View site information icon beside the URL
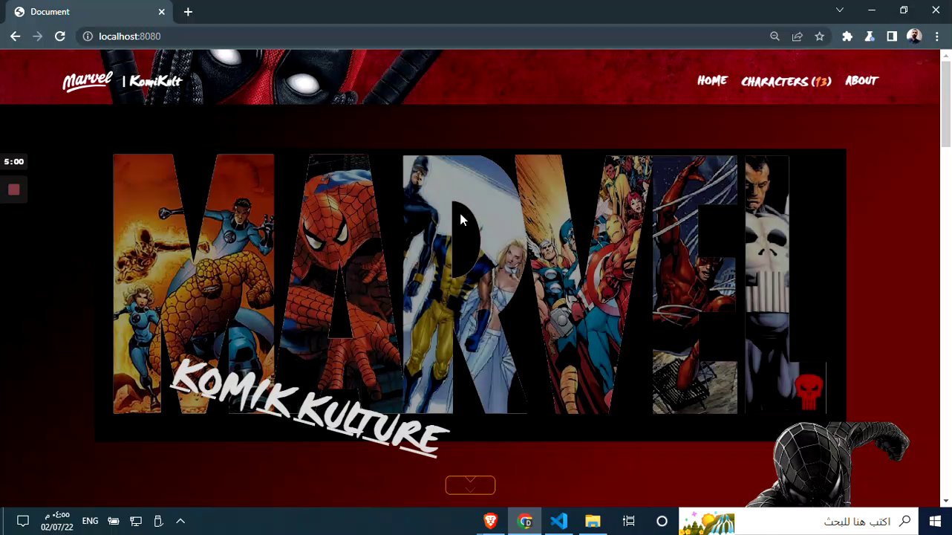The height and width of the screenshot is (535, 952). click(x=88, y=36)
